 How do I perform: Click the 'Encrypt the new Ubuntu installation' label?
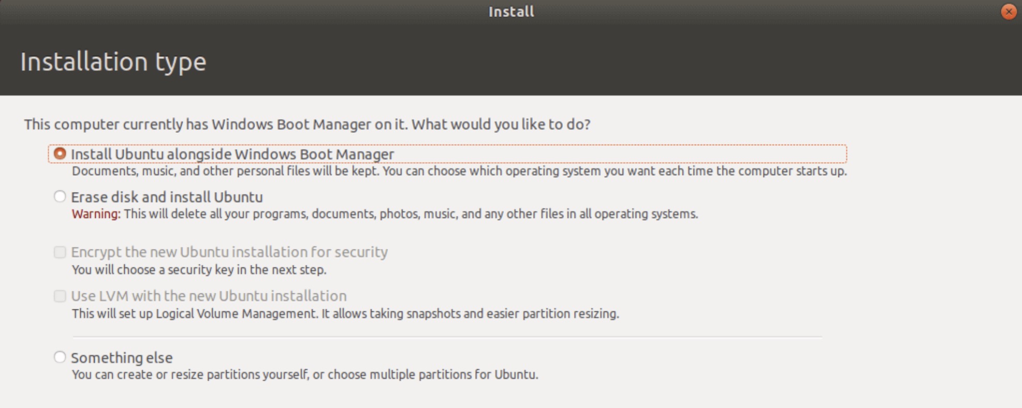tap(229, 252)
